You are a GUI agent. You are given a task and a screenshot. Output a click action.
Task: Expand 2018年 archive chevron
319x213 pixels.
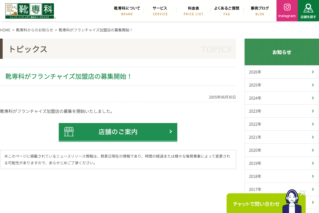(313, 176)
